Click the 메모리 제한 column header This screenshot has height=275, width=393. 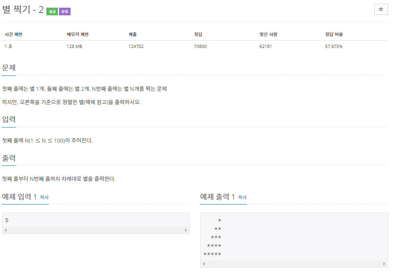click(x=78, y=34)
